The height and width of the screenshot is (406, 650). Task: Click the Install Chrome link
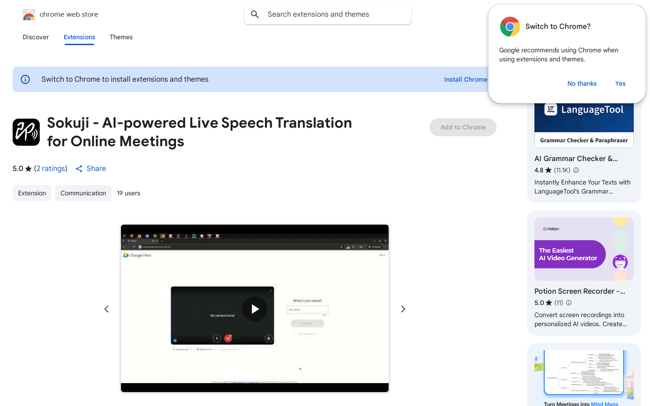466,79
